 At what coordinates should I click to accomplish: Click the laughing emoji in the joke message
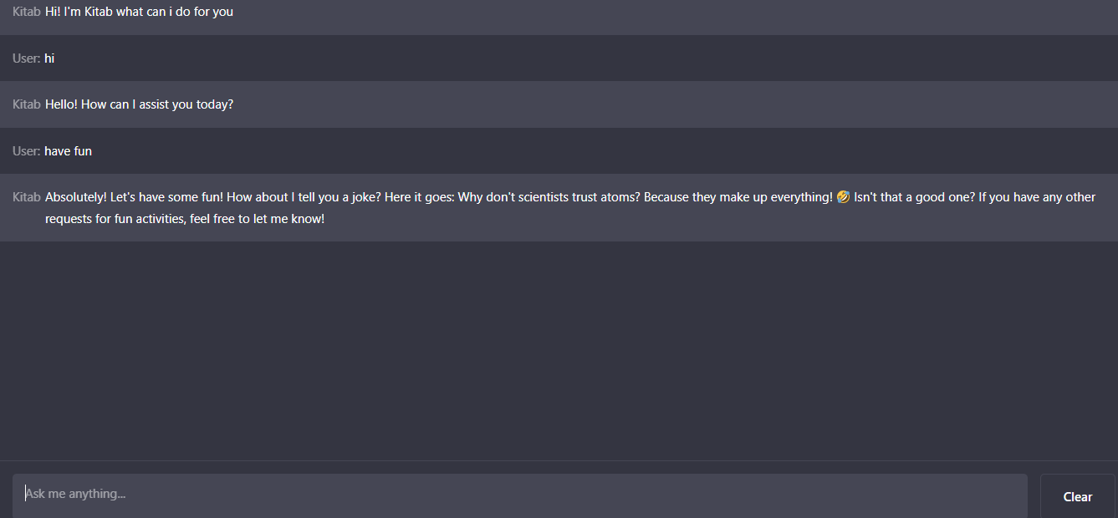pos(843,198)
